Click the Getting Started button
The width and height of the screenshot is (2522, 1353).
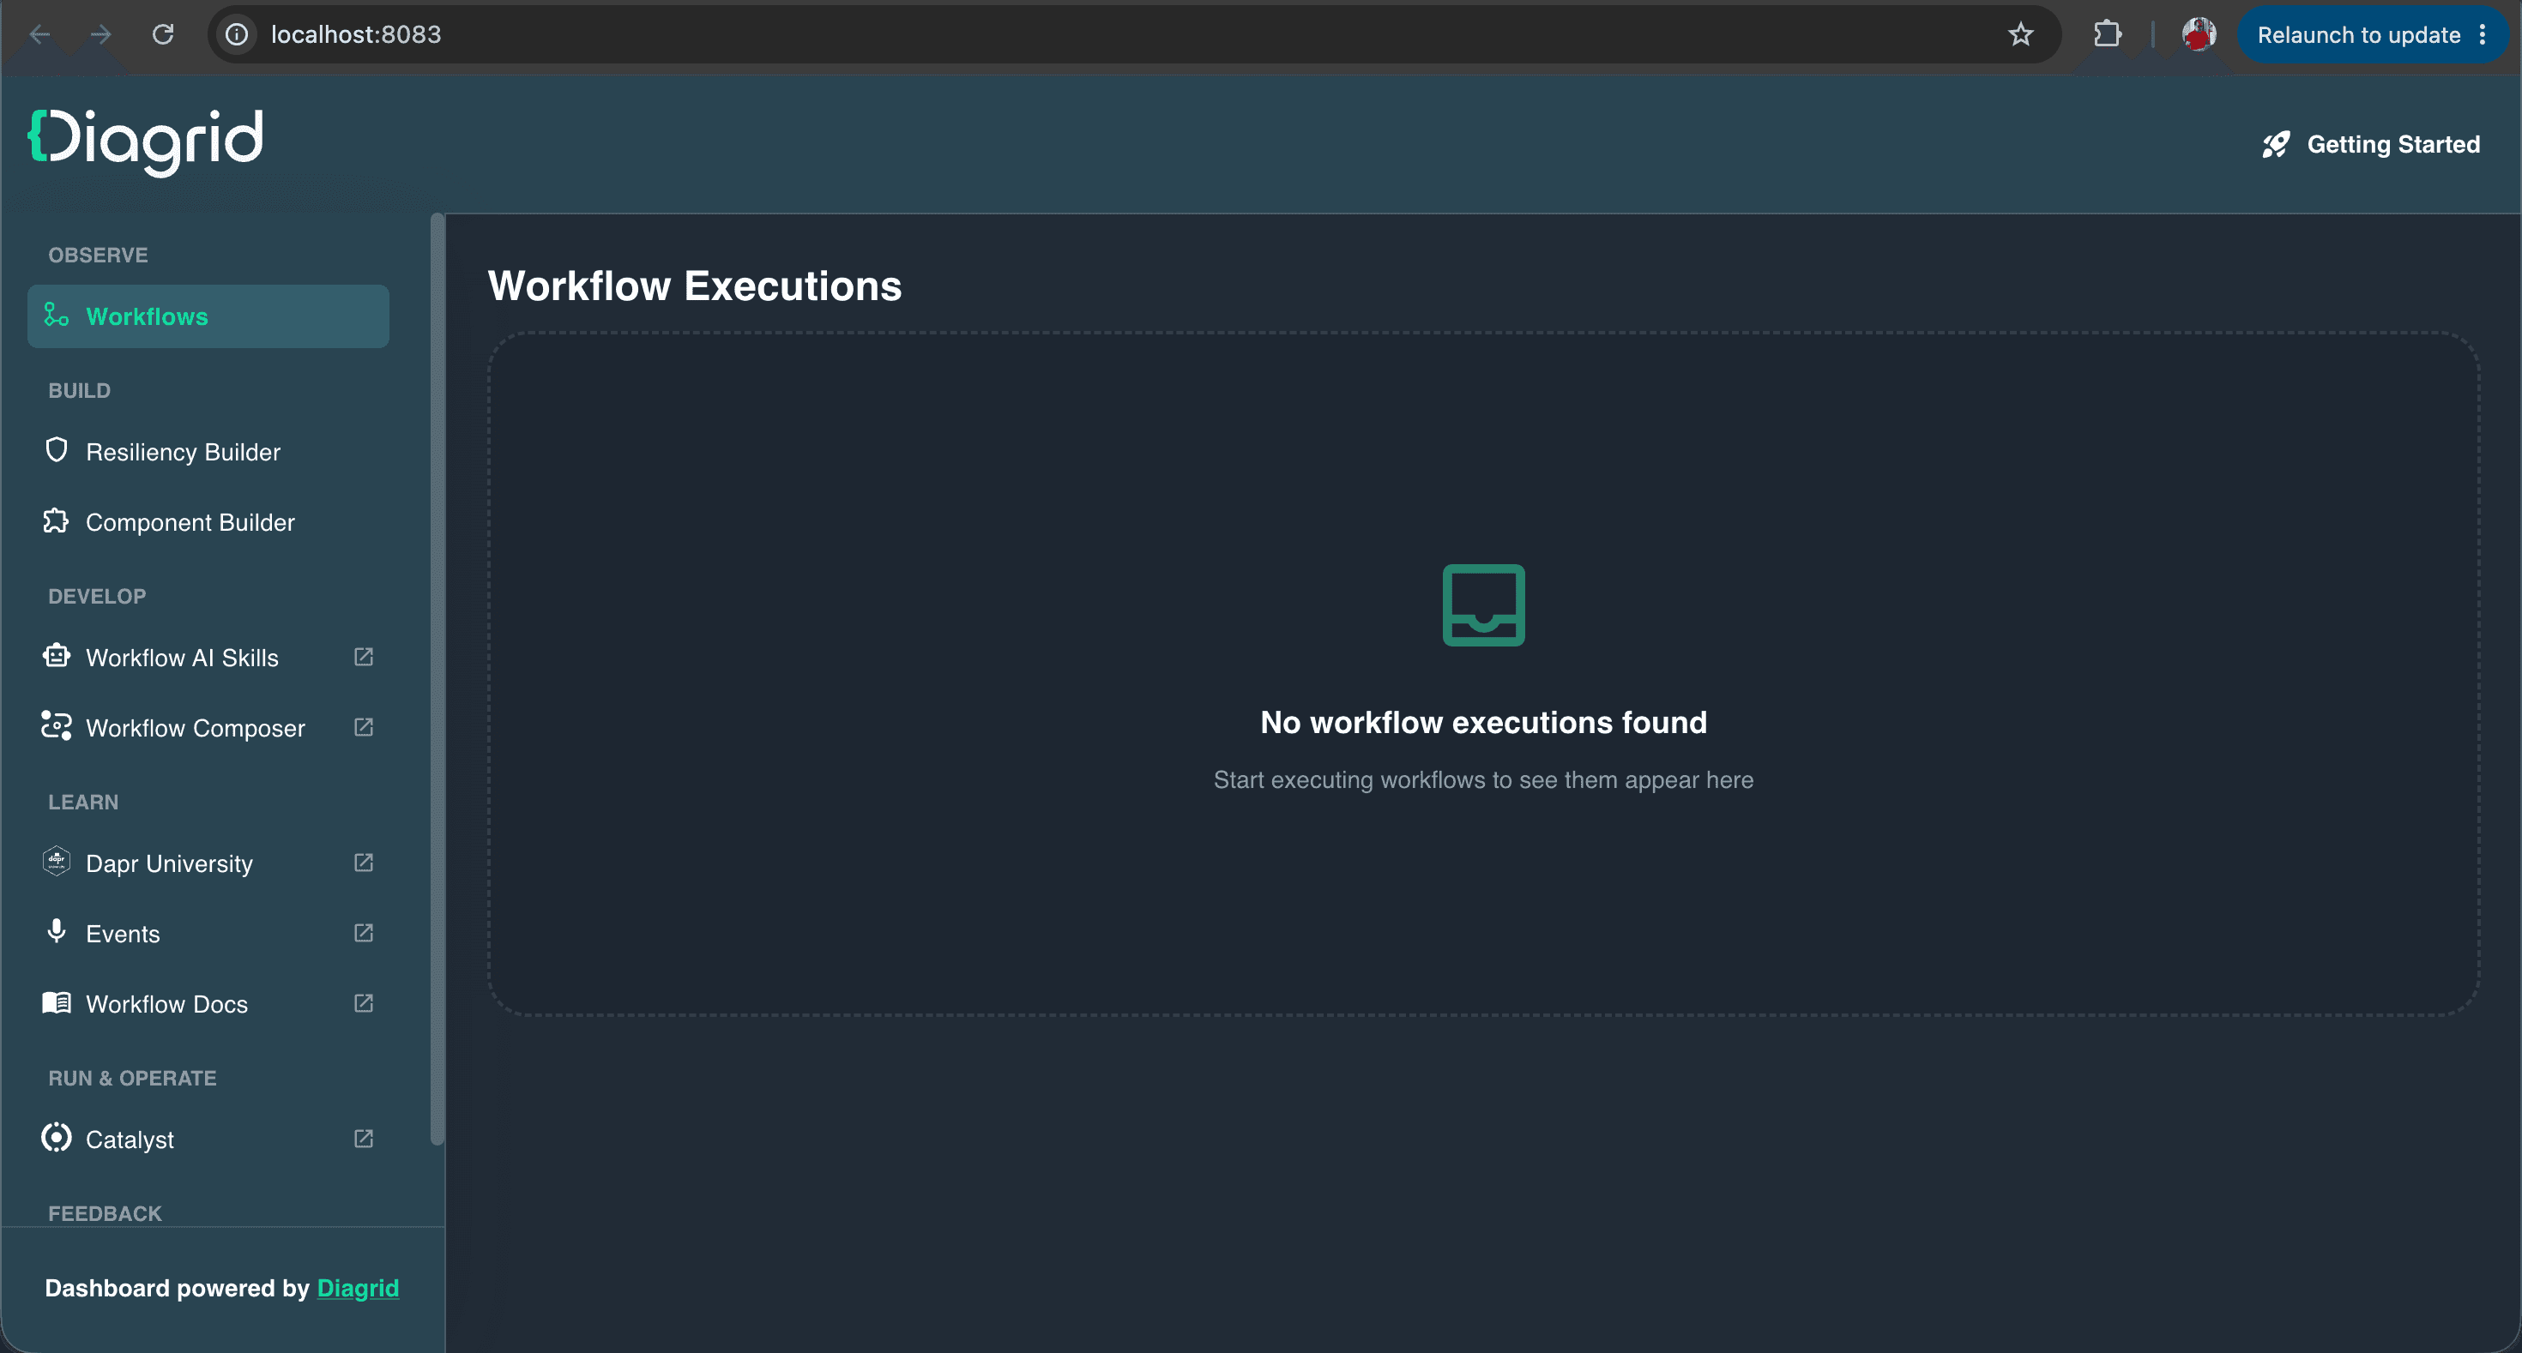tap(2370, 145)
